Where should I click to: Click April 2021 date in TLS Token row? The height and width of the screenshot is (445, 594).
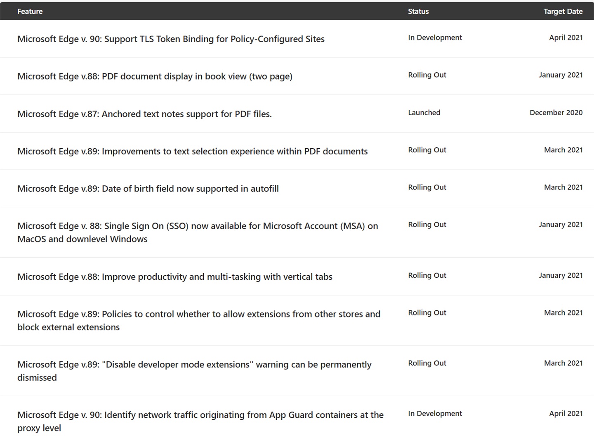[x=566, y=38]
